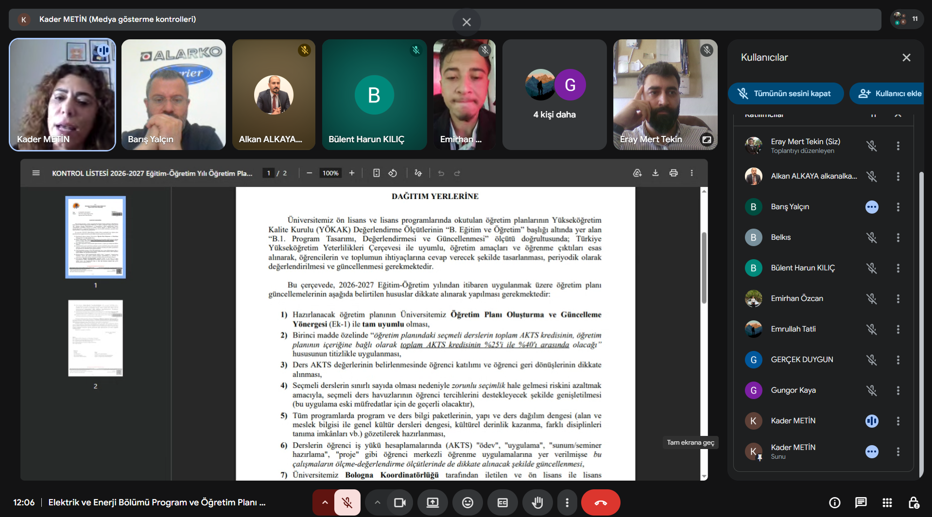Show meeting details info
This screenshot has width=932, height=517.
(x=834, y=502)
